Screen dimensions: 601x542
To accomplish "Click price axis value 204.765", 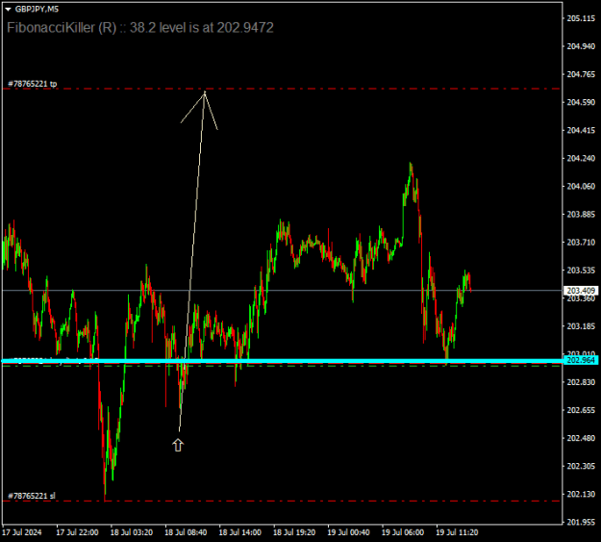I will pos(581,74).
